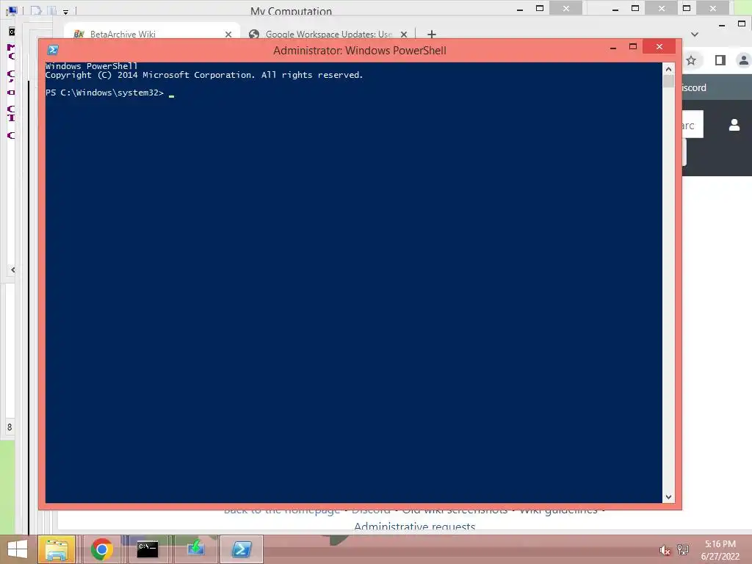This screenshot has width=752, height=564.
Task: Open File Explorer from the taskbar
Action: point(56,549)
